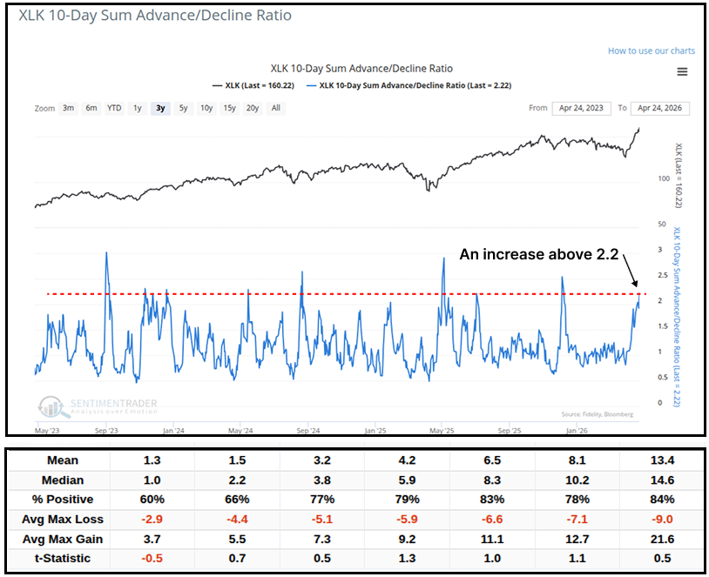Pick the 15y zoom range

(229, 108)
